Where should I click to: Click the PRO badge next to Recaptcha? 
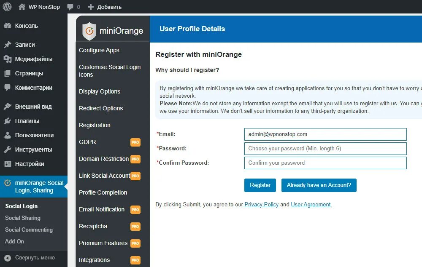click(135, 227)
